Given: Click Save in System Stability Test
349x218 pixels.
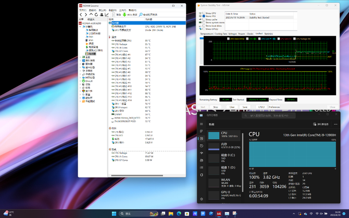Looking at the screenshot, I should (245, 107).
